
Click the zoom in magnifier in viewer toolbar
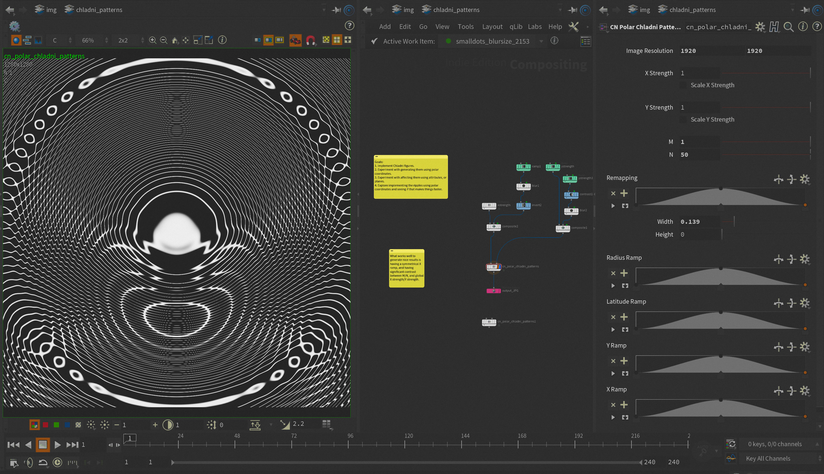(152, 40)
